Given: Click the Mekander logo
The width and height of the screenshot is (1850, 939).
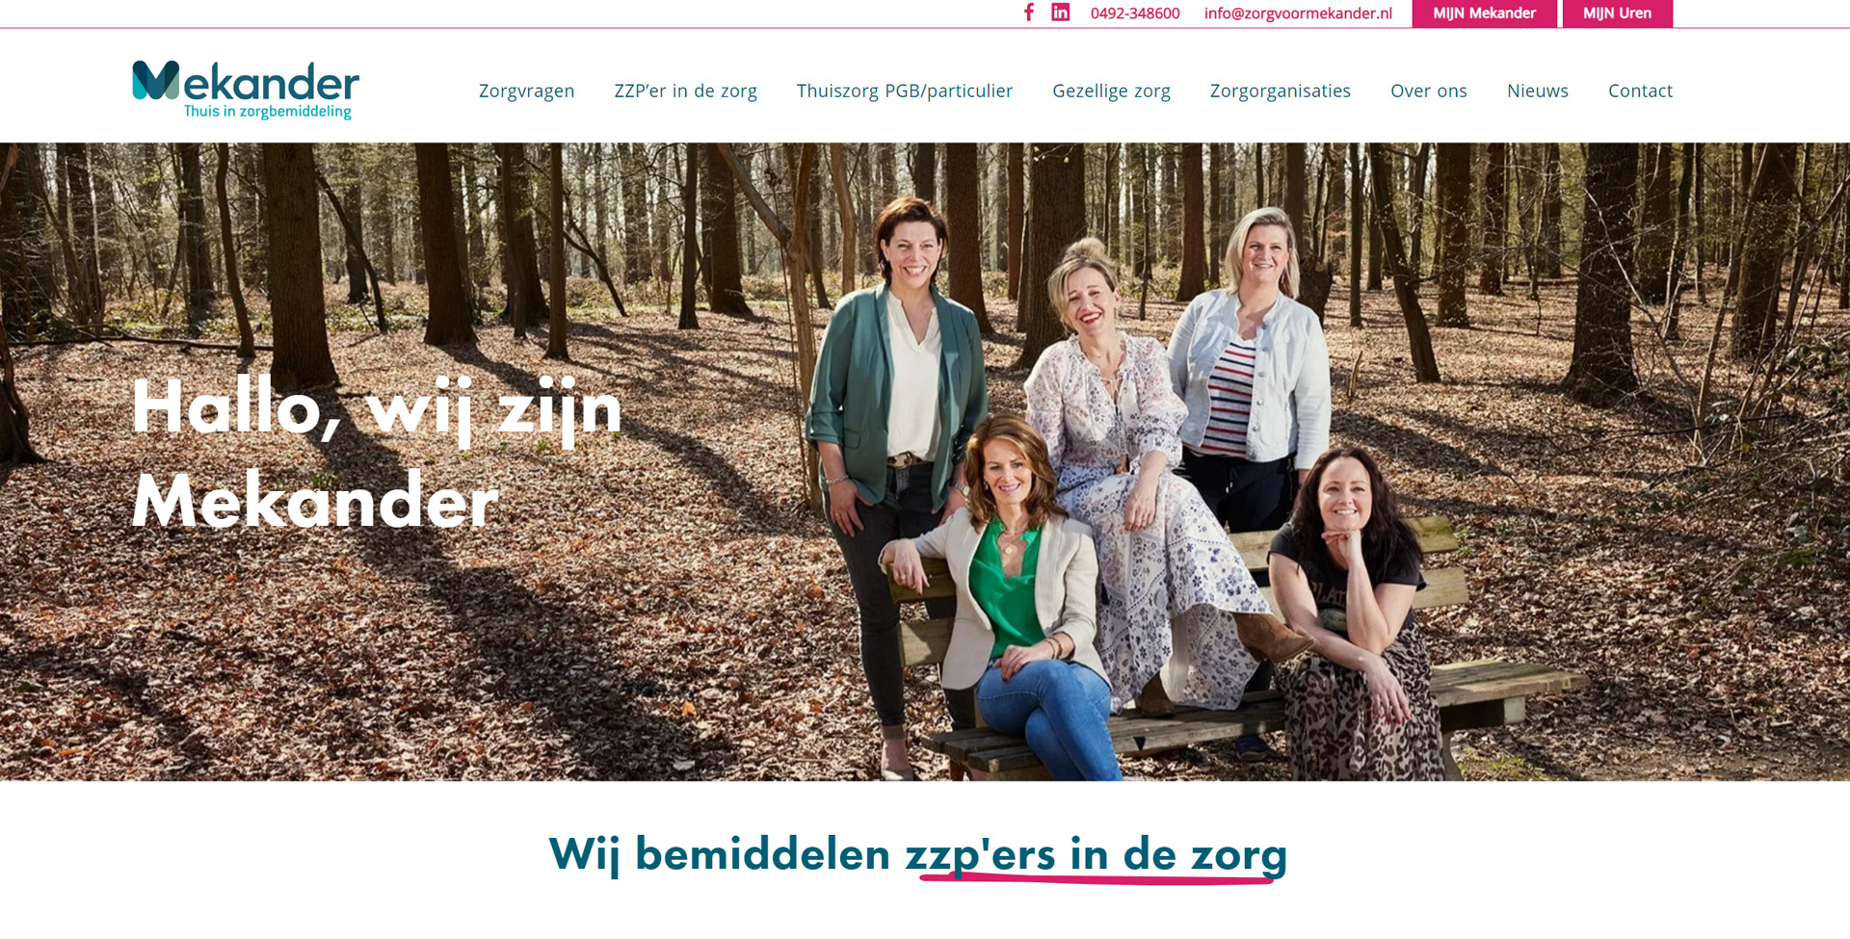Looking at the screenshot, I should point(246,90).
